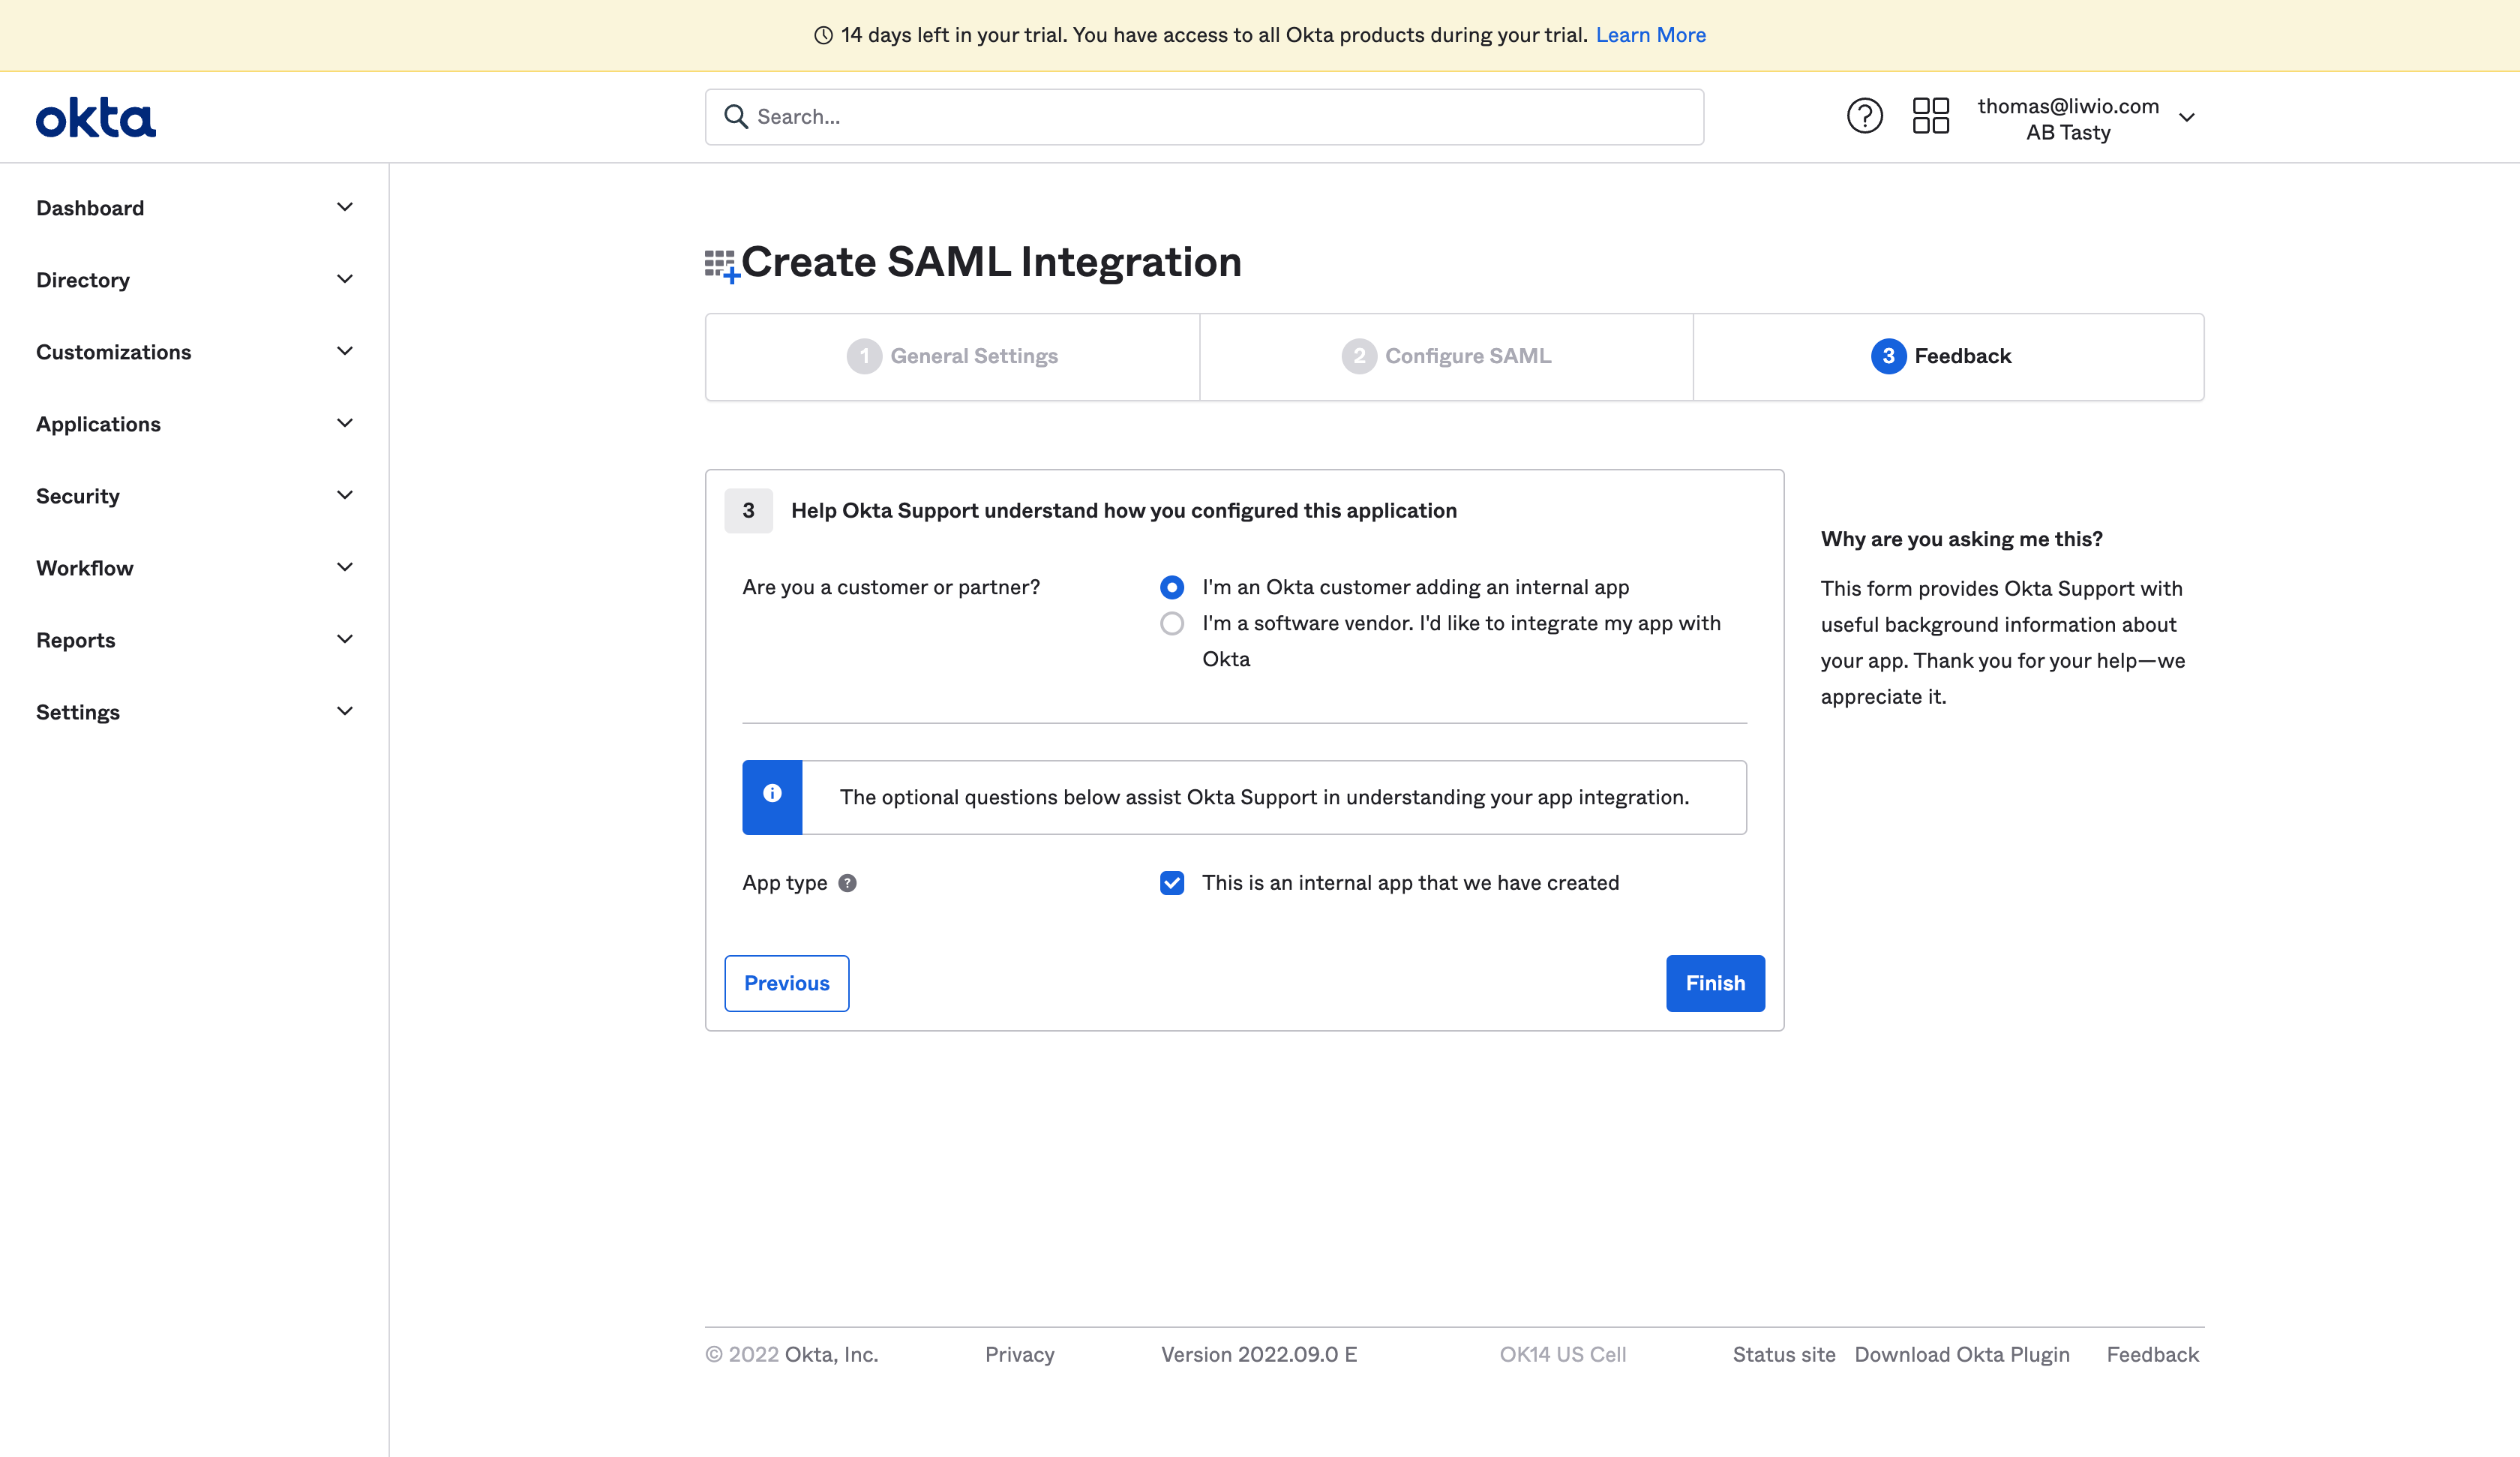The height and width of the screenshot is (1457, 2520).
Task: Expand the Applications menu chevron
Action: (345, 423)
